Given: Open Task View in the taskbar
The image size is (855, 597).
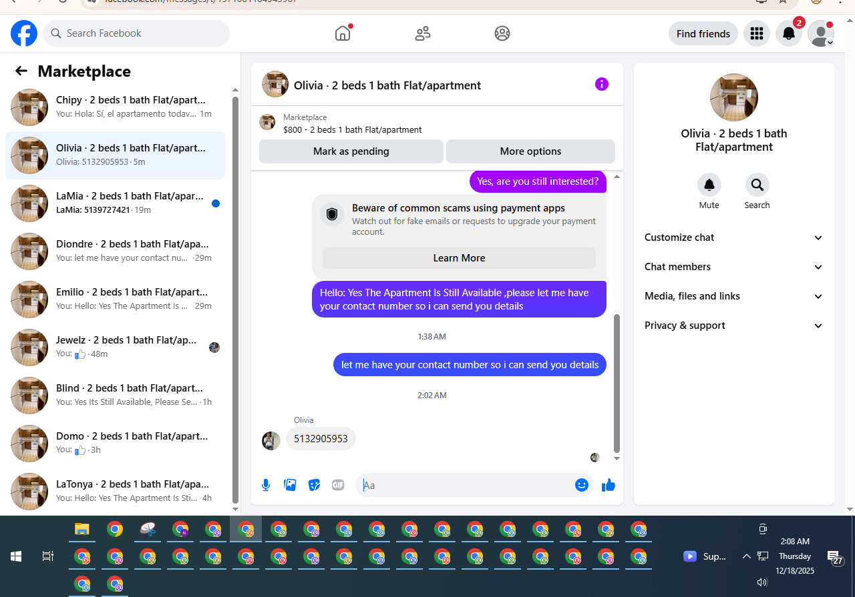Looking at the screenshot, I should click(x=48, y=556).
